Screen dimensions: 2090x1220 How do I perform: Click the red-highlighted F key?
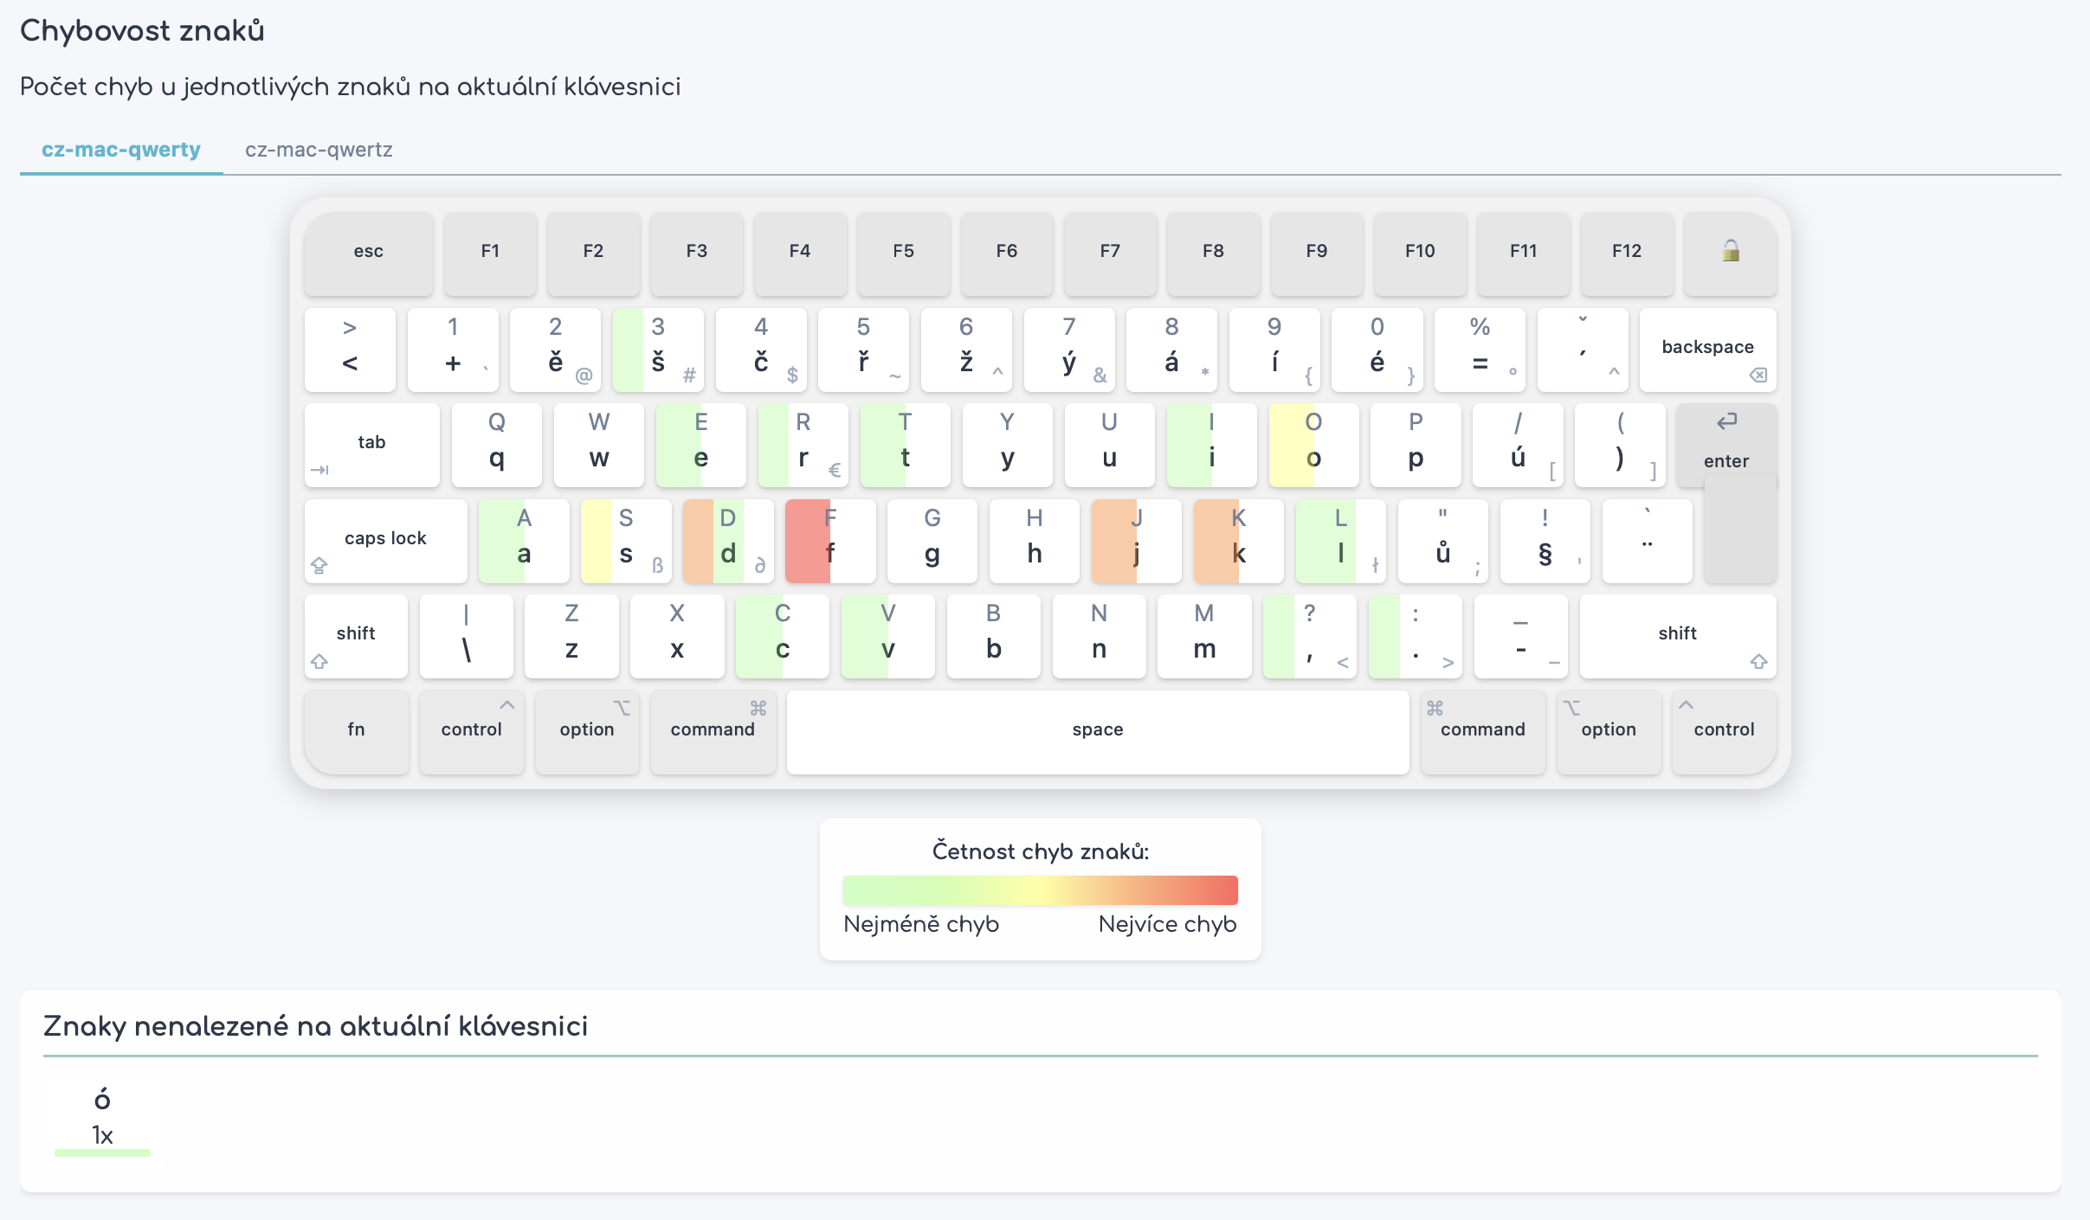829,540
